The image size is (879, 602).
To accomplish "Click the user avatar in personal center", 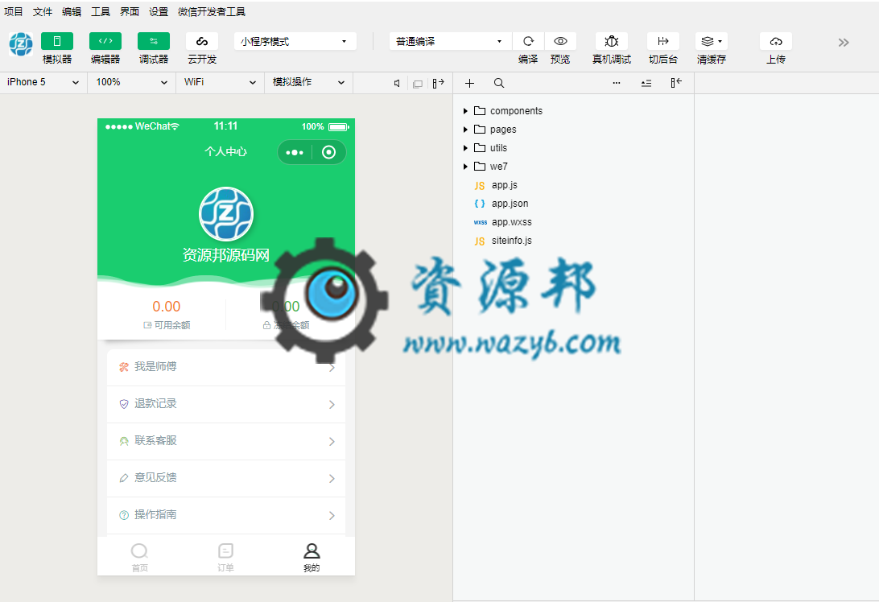I will click(226, 214).
